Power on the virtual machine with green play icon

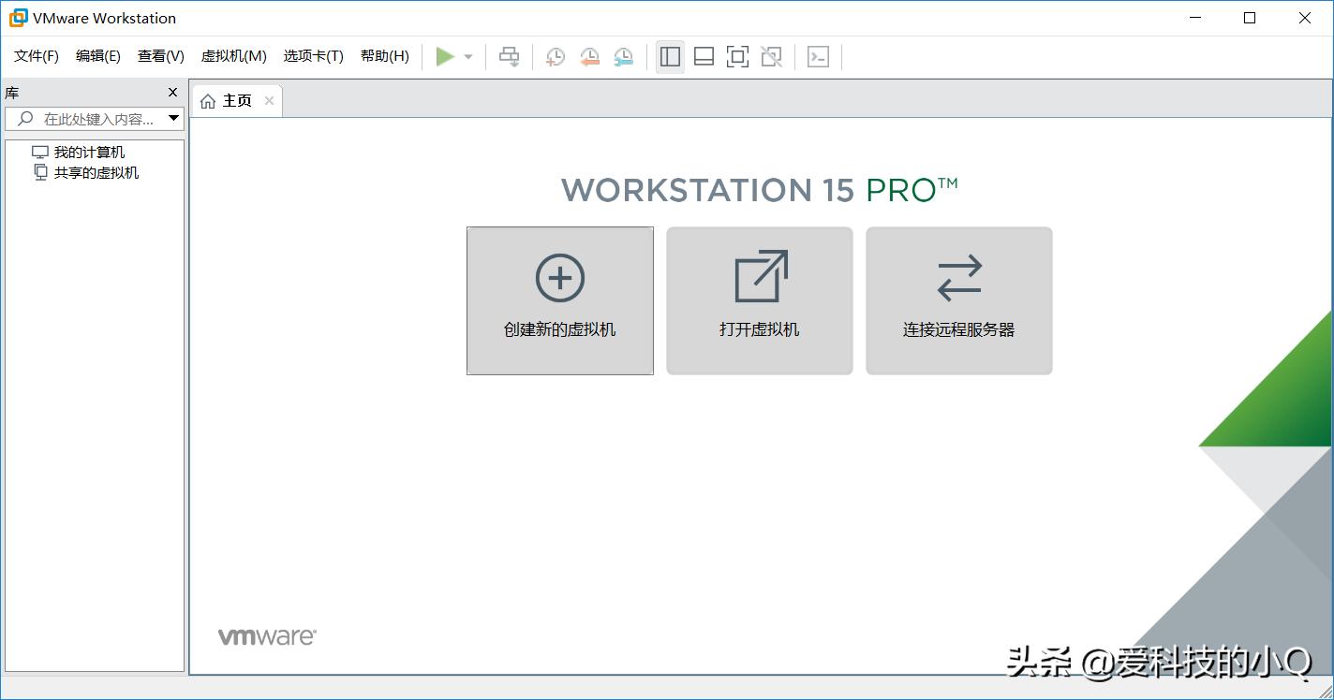pyautogui.click(x=446, y=56)
